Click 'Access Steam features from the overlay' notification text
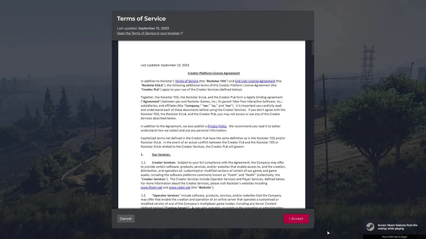 [x=397, y=227]
